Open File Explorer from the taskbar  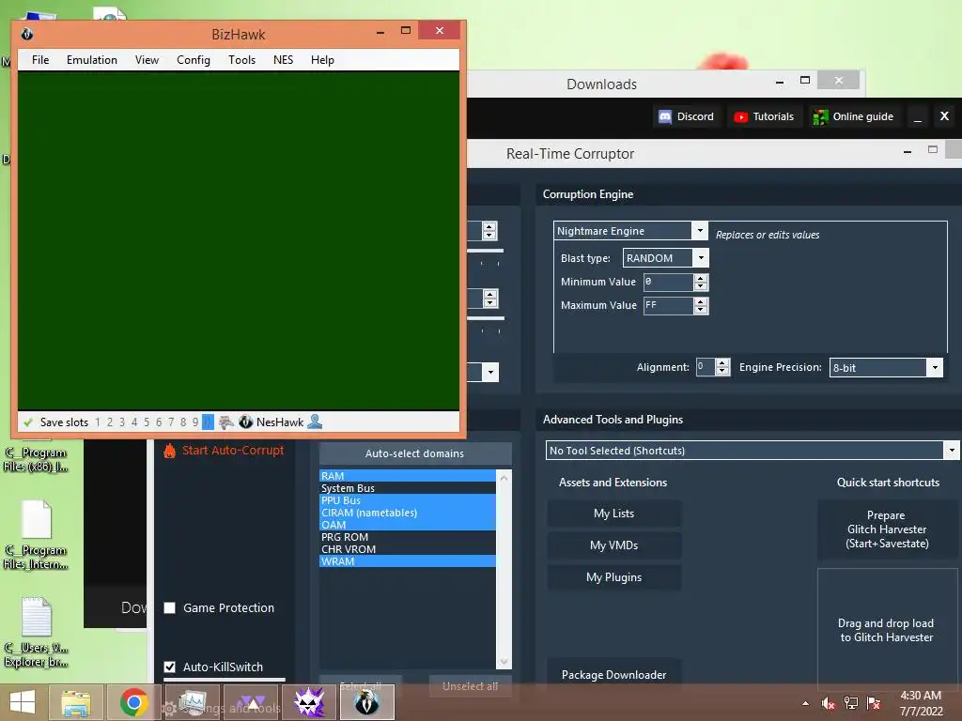[75, 702]
